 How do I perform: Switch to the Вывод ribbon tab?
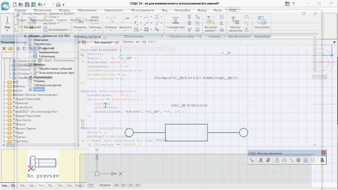coord(202,11)
